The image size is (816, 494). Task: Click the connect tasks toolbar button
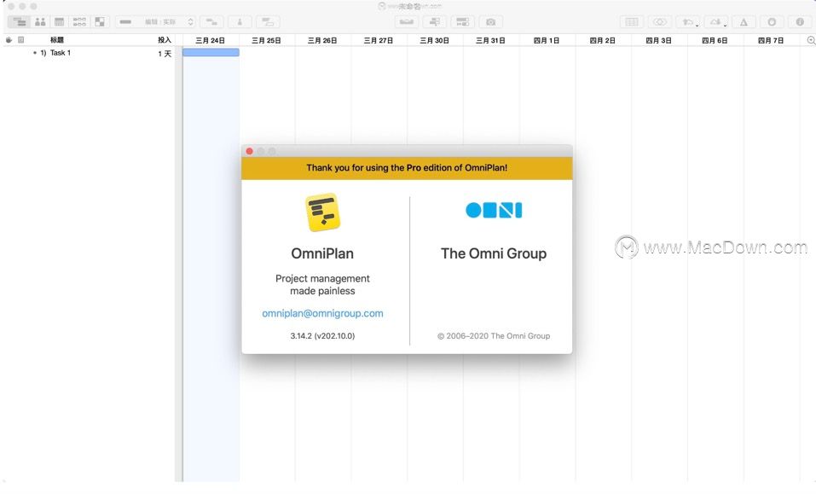pyautogui.click(x=211, y=22)
